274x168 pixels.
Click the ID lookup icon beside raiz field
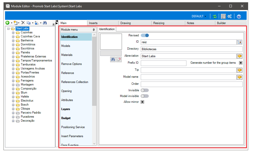coord(240,42)
